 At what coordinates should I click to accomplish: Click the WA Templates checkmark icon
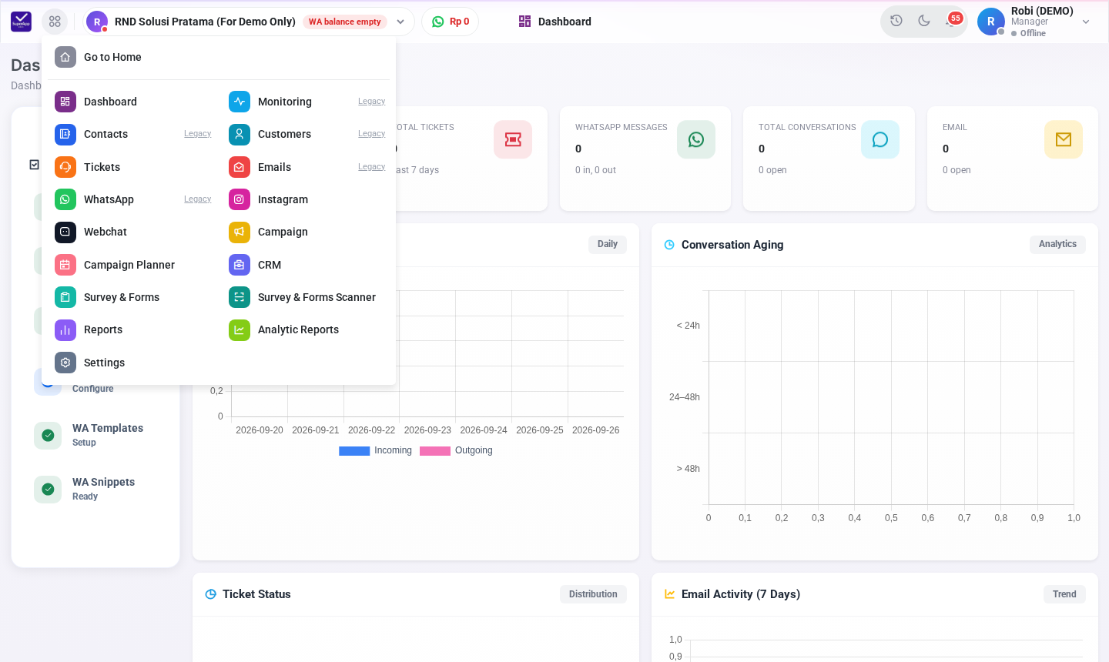click(48, 435)
